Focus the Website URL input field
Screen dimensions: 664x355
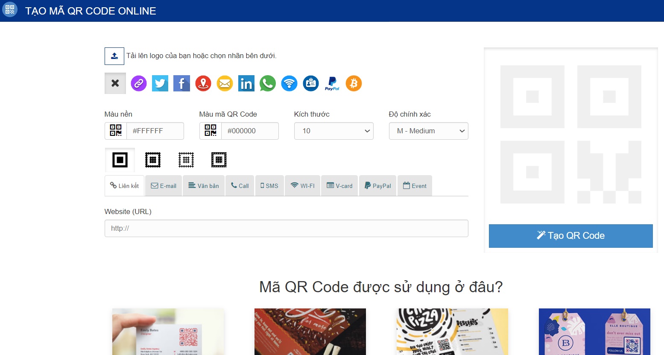[x=287, y=228]
